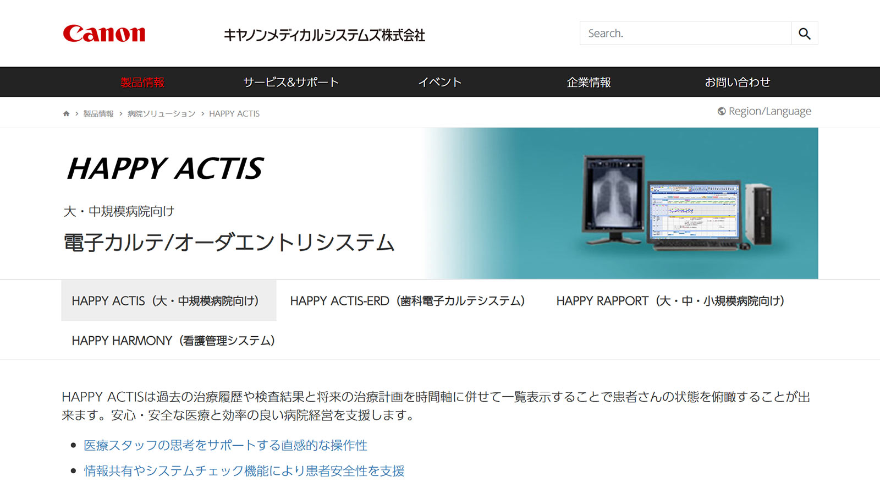The image size is (880, 482).
Task: Click the globe icon beside Region/Language
Action: tap(722, 111)
